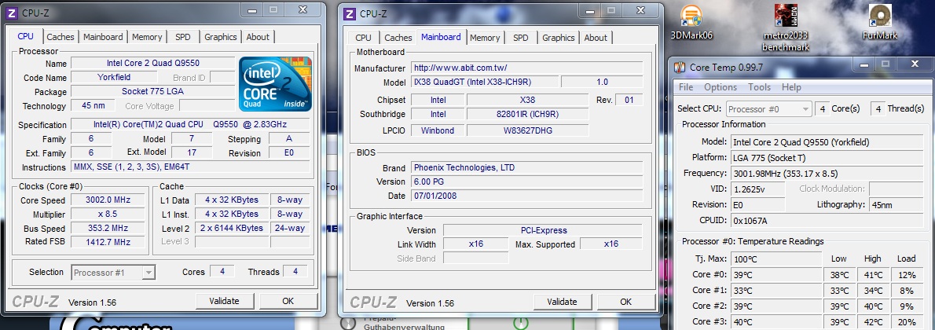Click the BIOS Brand Phoenix Technologies field

tap(527, 167)
